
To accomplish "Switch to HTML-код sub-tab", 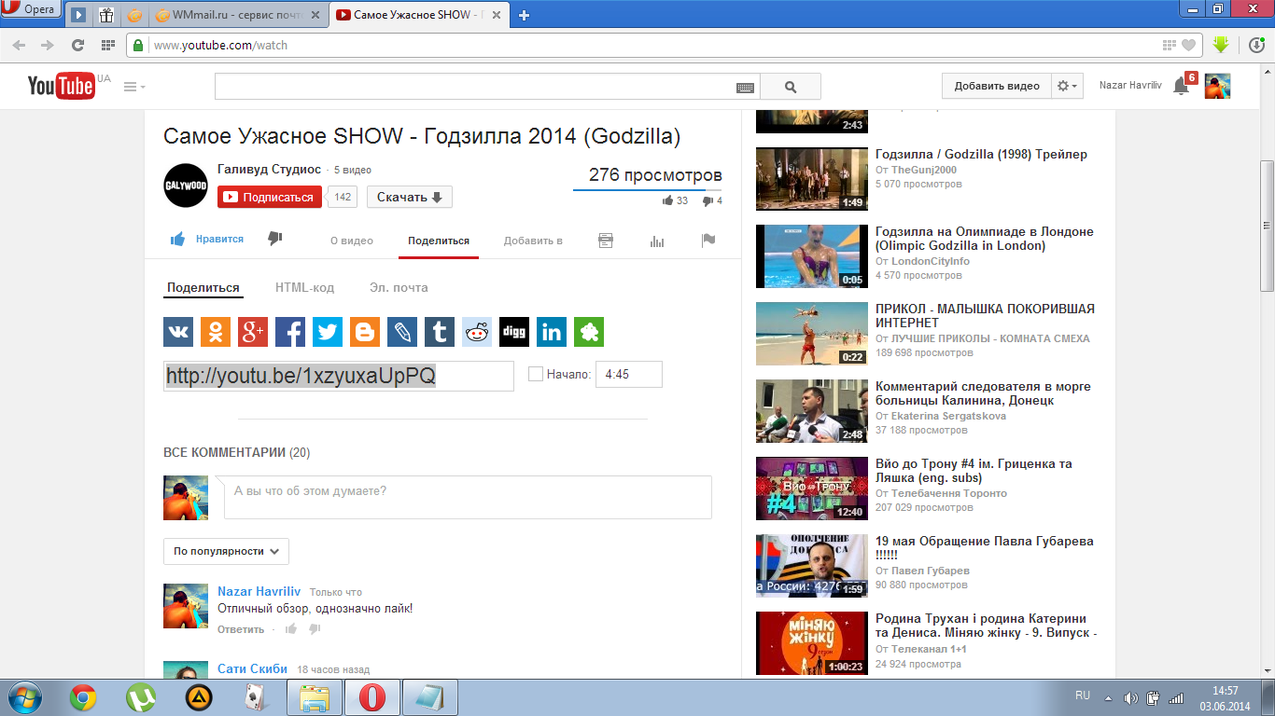I will 304,287.
